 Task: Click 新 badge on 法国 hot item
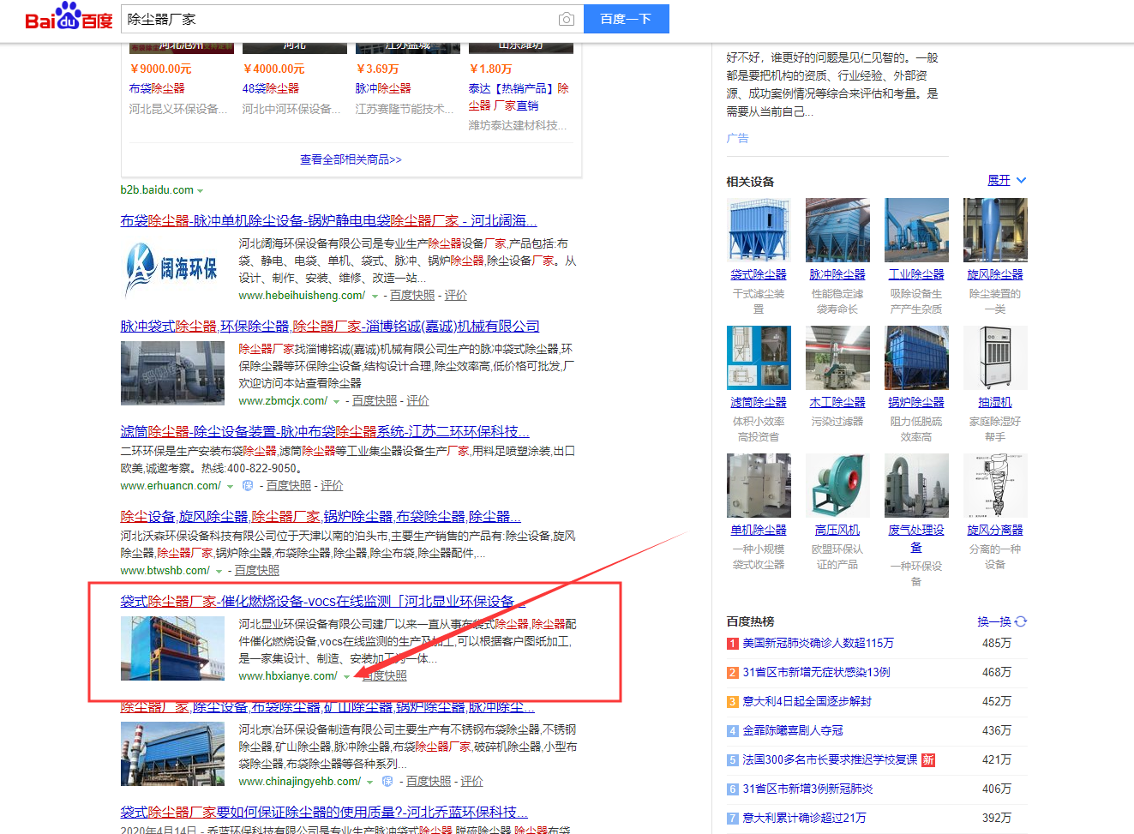(x=928, y=759)
